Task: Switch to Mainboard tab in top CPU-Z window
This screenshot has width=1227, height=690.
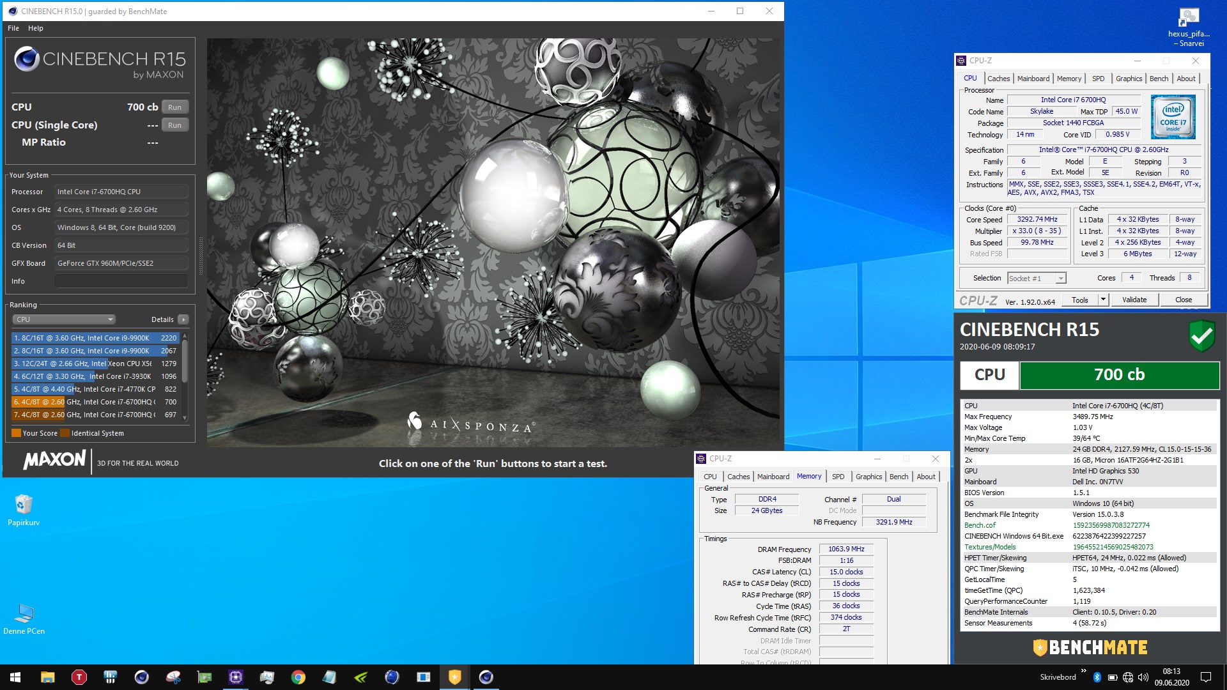Action: tap(1033, 79)
